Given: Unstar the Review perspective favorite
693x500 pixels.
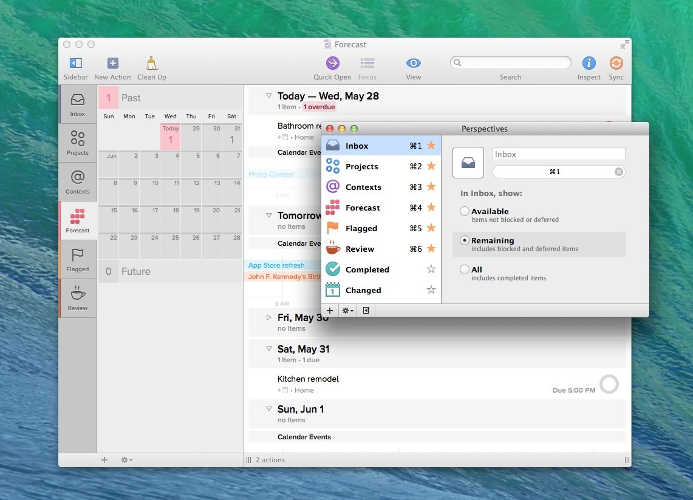Looking at the screenshot, I should 431,248.
